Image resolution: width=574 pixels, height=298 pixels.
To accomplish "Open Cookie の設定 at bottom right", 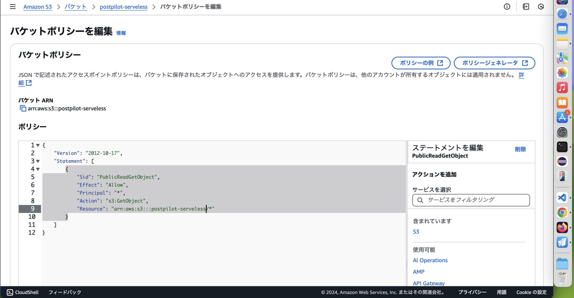I will [531, 292].
